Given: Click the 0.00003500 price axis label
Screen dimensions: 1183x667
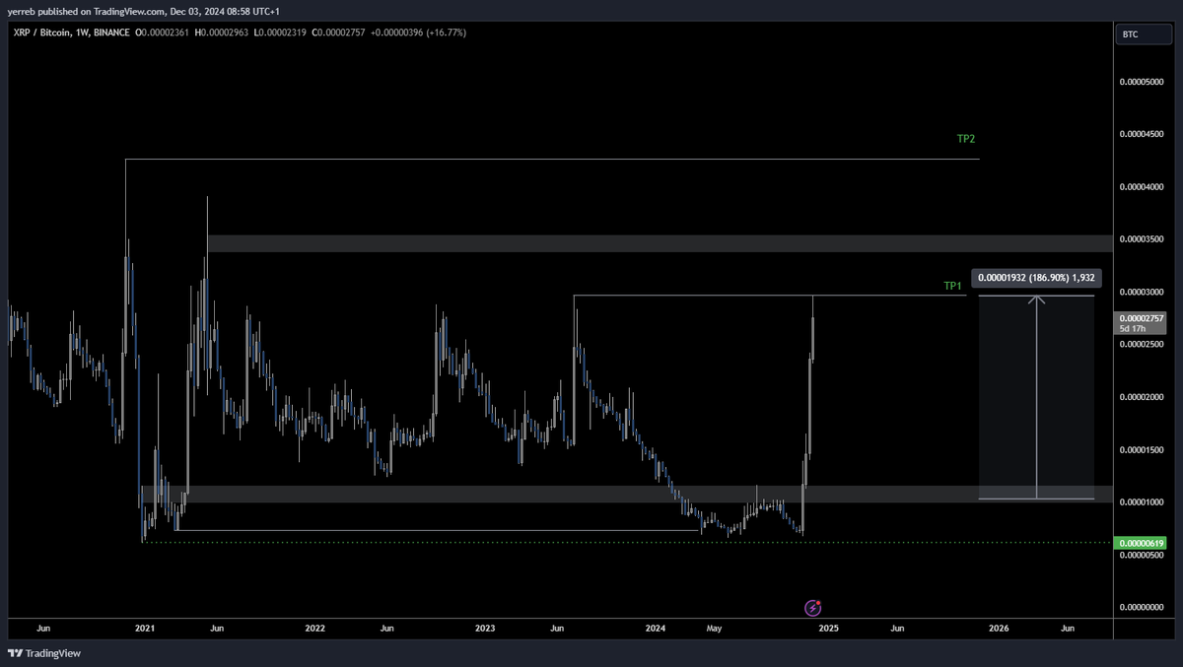Looking at the screenshot, I should (1143, 239).
